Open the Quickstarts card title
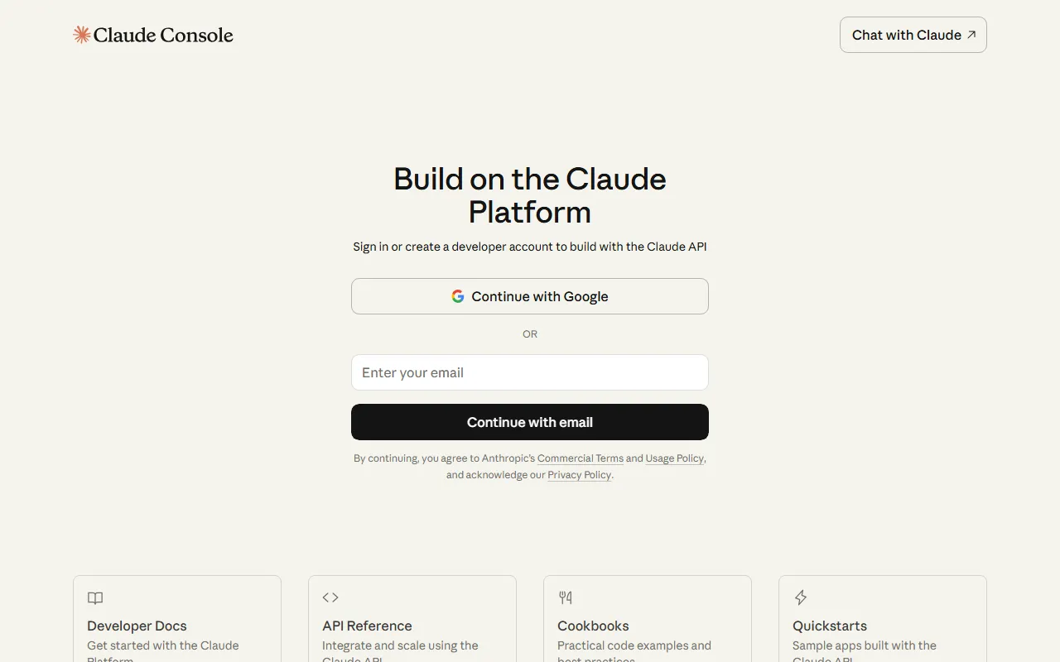This screenshot has width=1060, height=662. click(x=830, y=626)
